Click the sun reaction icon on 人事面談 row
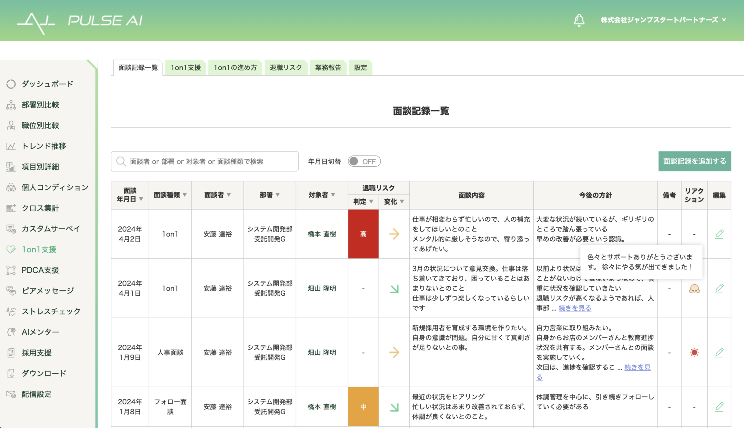 tap(694, 352)
